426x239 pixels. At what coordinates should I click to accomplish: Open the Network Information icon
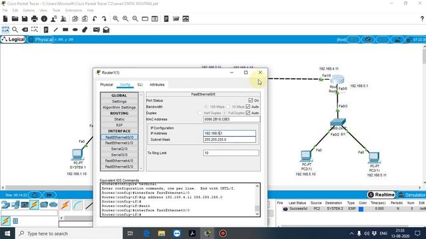(44, 19)
